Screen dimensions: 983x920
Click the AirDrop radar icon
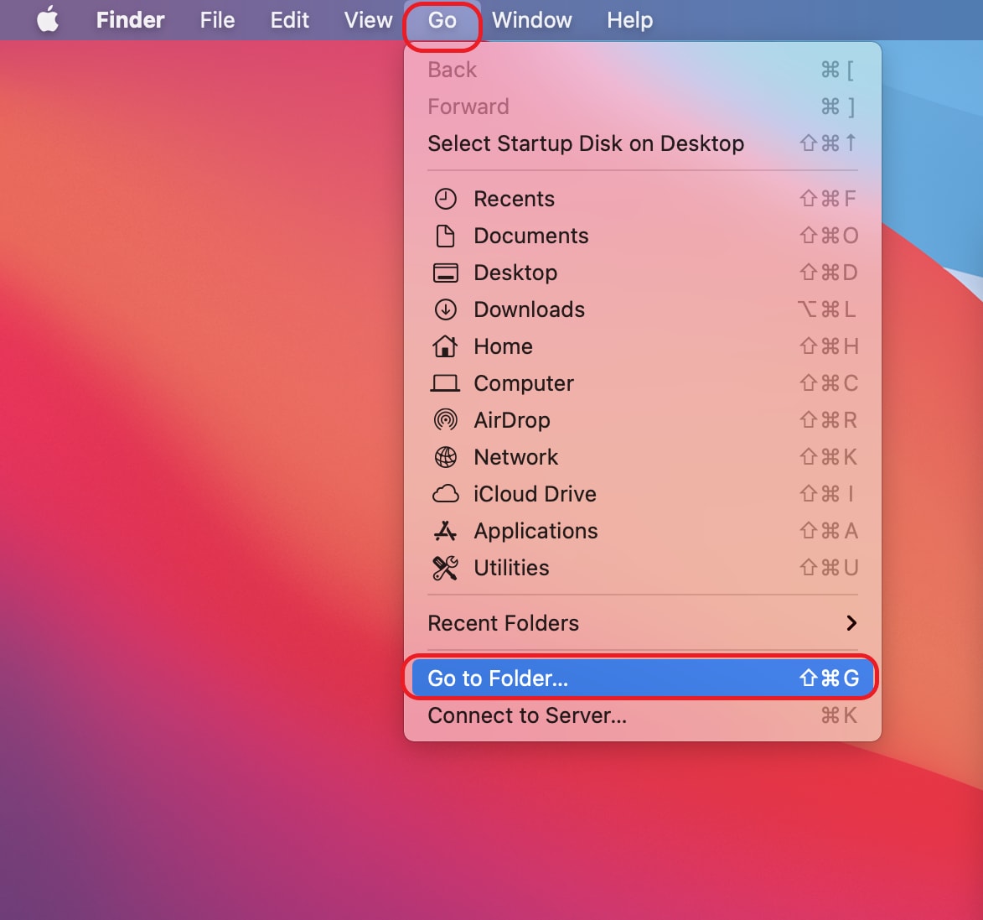pos(445,420)
